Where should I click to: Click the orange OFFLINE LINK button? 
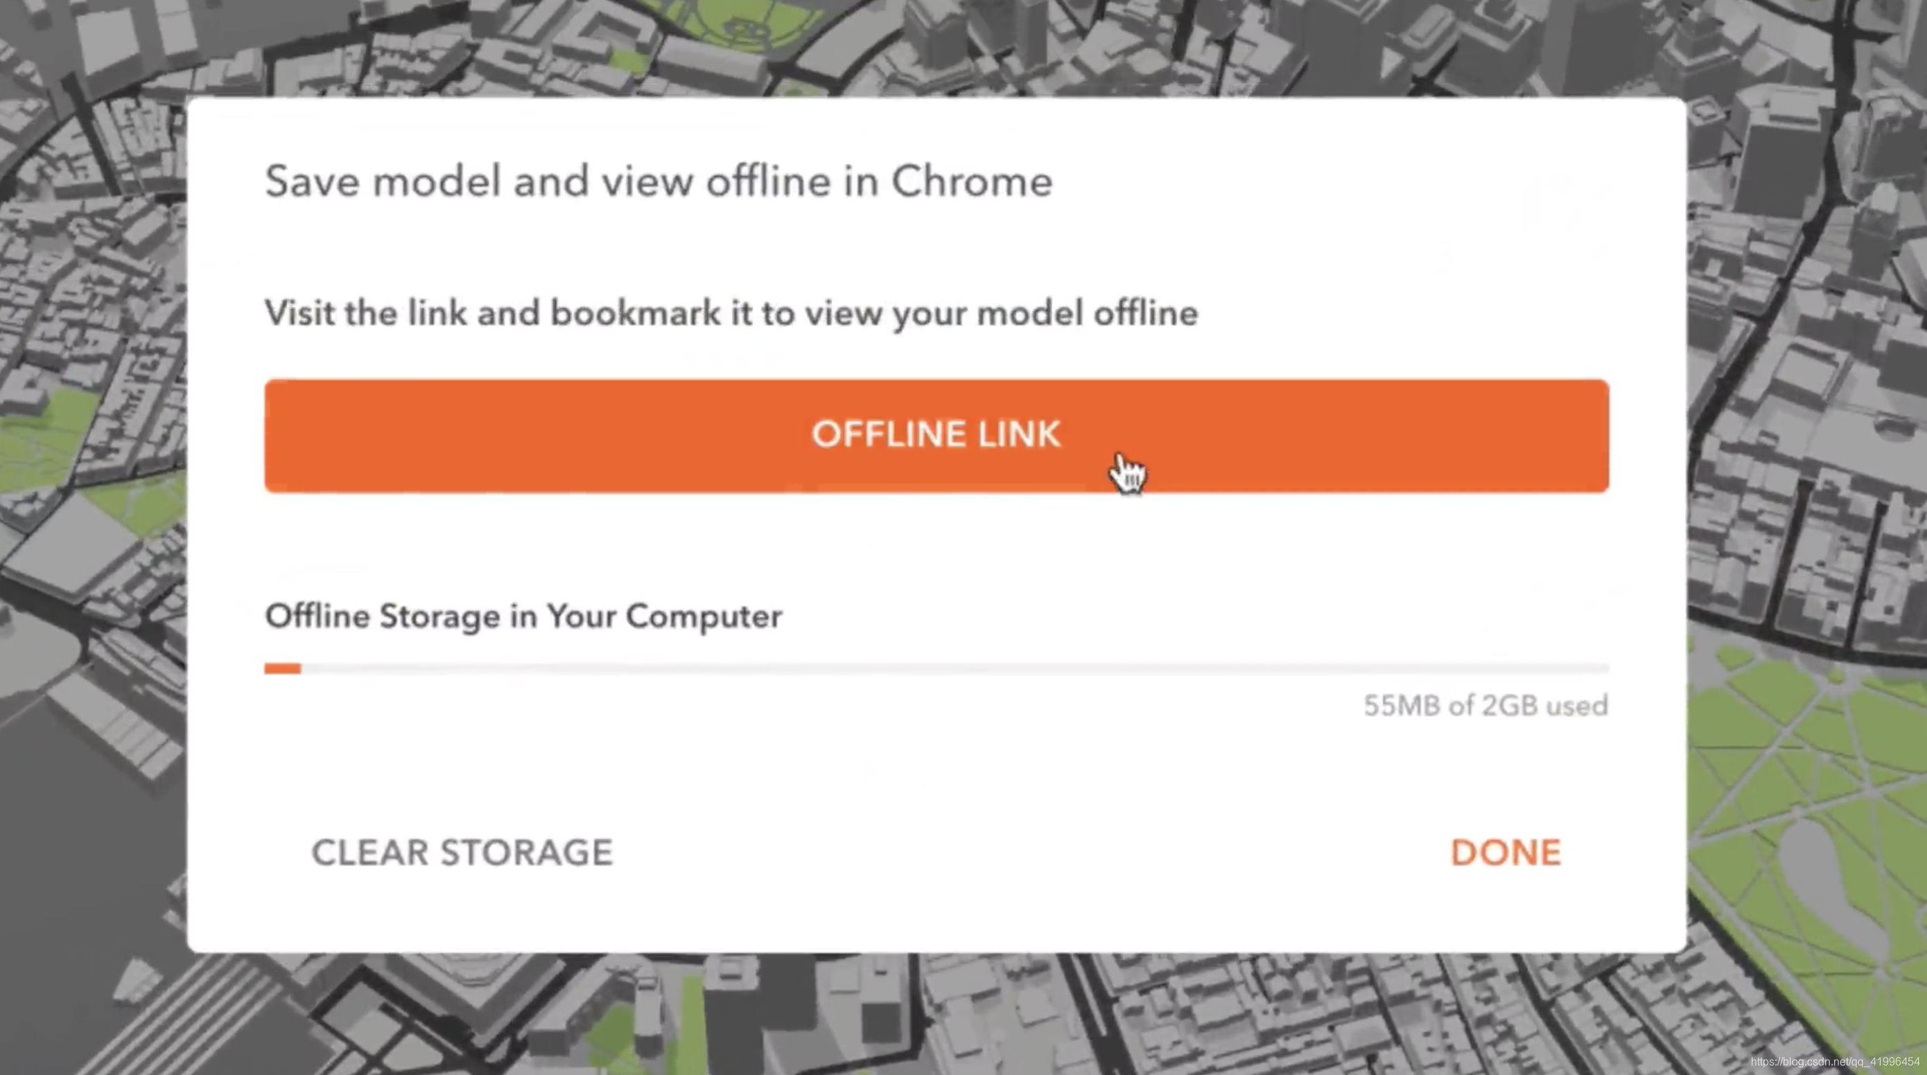click(935, 435)
